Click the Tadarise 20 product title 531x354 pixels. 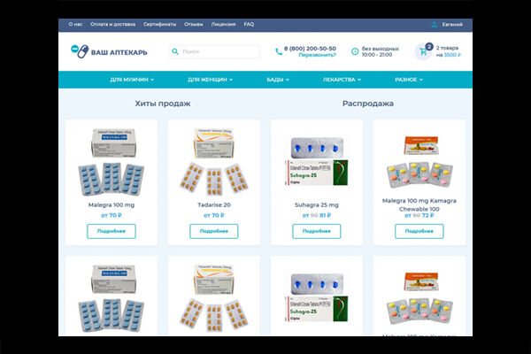tap(214, 205)
